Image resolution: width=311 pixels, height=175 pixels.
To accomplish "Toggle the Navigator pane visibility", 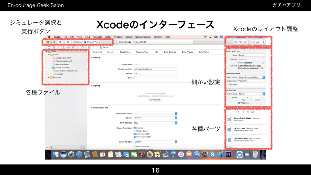I will 252,42.
